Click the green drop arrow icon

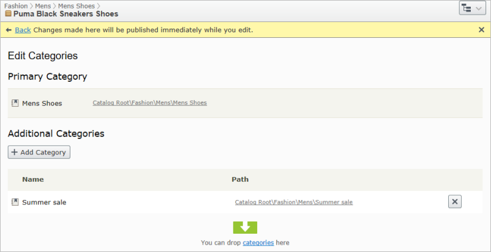click(x=245, y=228)
